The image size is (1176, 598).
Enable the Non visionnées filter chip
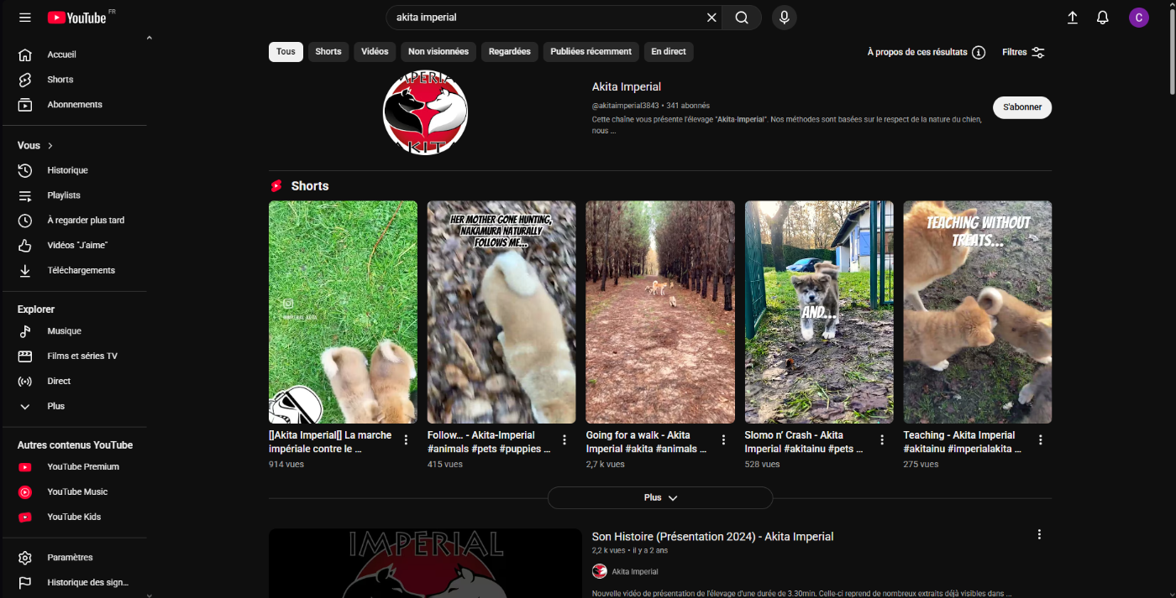pos(438,52)
